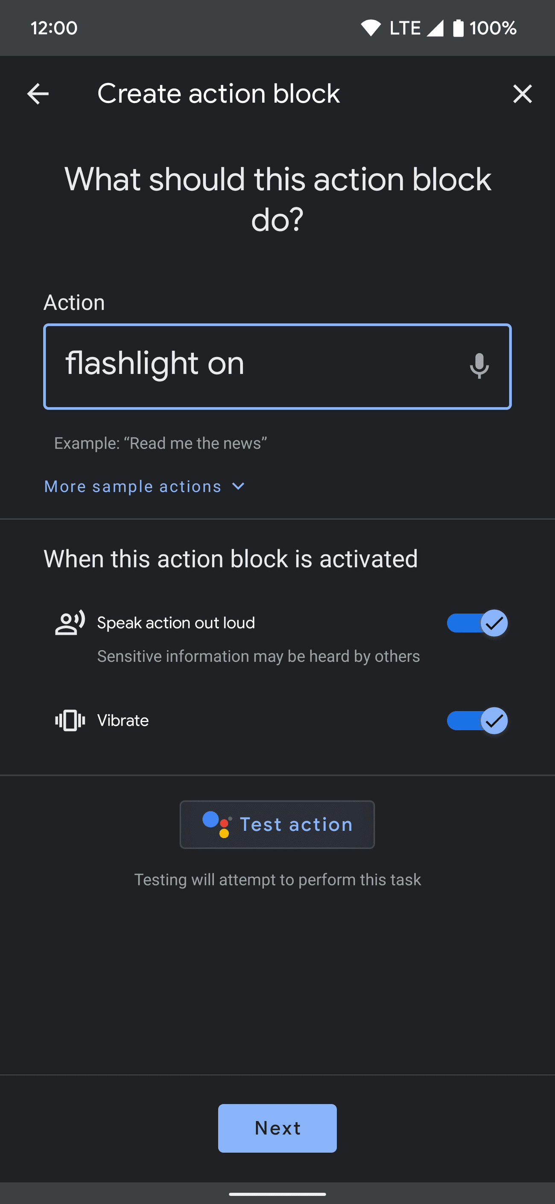Image resolution: width=555 pixels, height=1204 pixels.
Task: Tap the microphone icon in Action field
Action: [479, 366]
